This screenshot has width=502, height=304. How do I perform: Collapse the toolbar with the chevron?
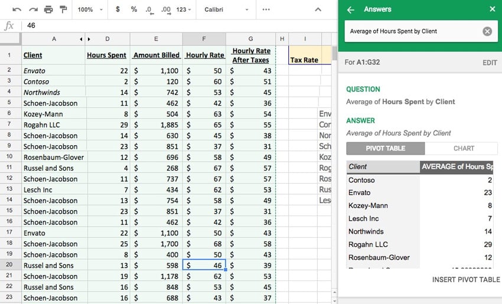[x=318, y=10]
